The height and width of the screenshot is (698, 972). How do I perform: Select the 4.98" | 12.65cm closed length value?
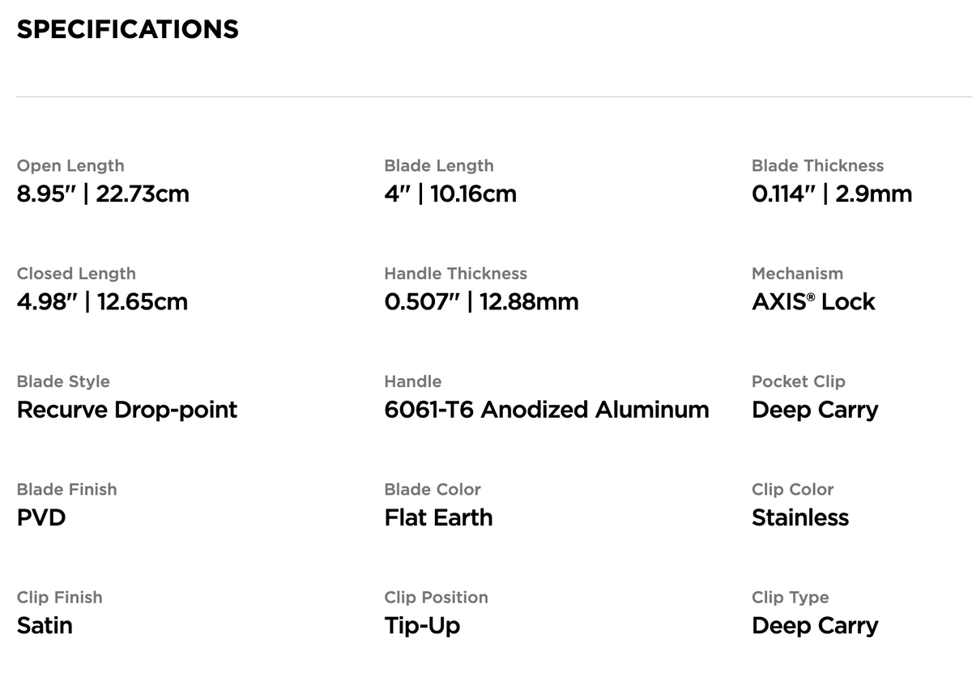[x=102, y=302]
